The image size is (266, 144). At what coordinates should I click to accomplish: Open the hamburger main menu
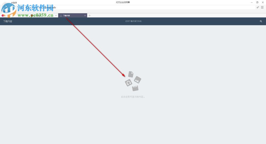(x=262, y=7)
